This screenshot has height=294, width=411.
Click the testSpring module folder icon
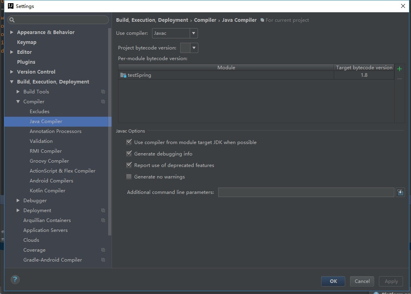point(123,75)
